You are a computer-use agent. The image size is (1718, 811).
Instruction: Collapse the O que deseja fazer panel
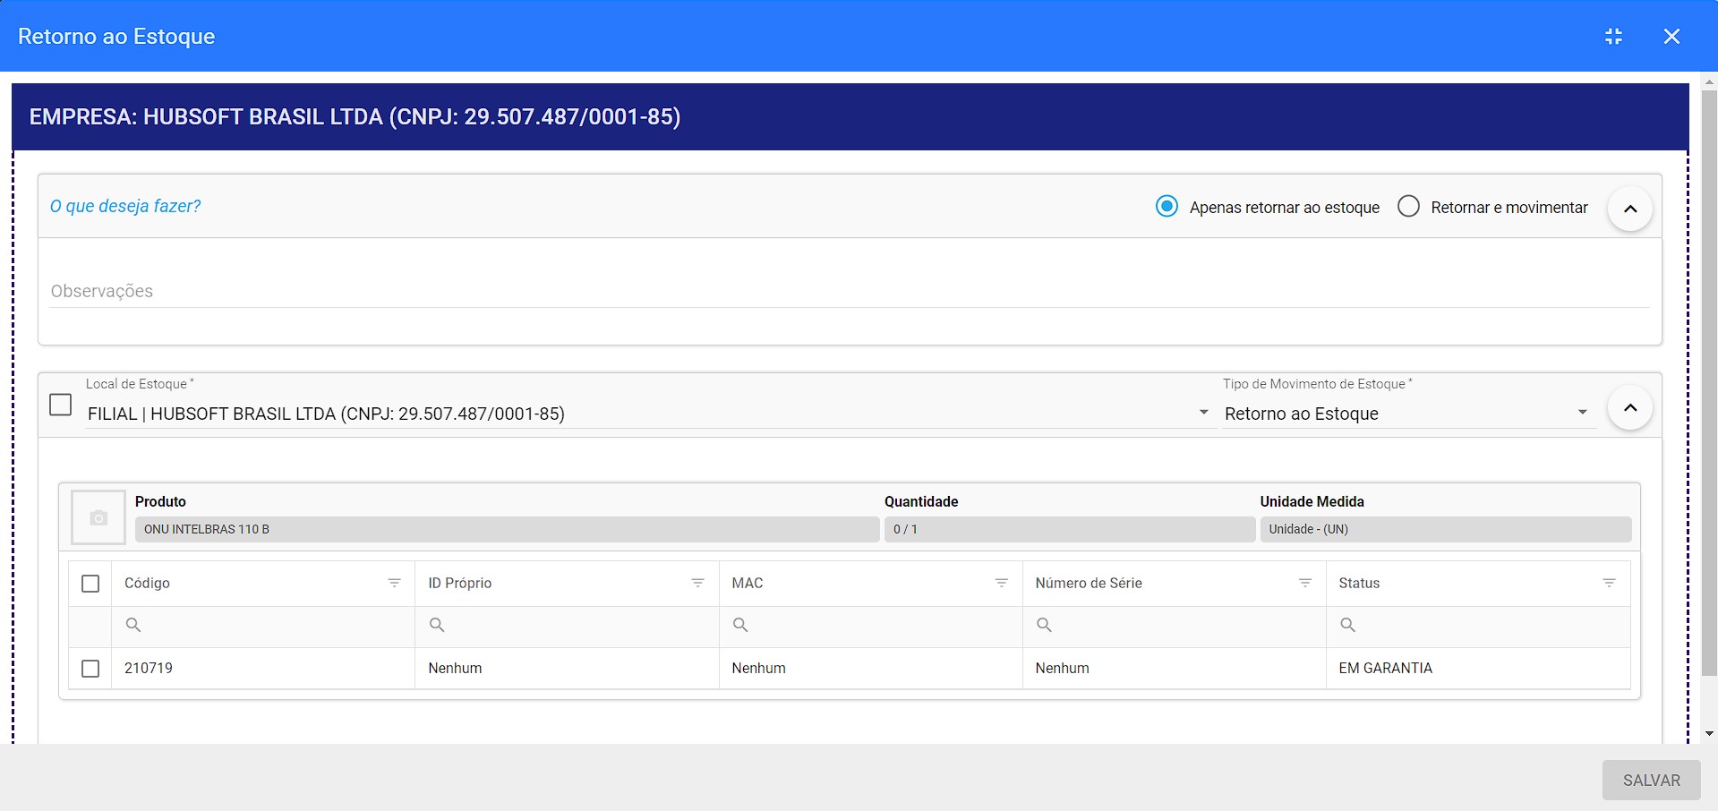tap(1630, 209)
